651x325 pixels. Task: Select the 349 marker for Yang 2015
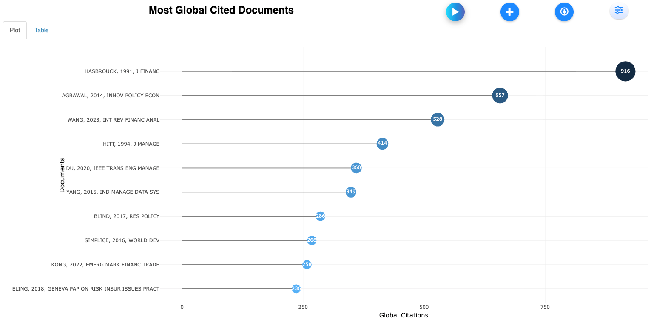point(351,192)
